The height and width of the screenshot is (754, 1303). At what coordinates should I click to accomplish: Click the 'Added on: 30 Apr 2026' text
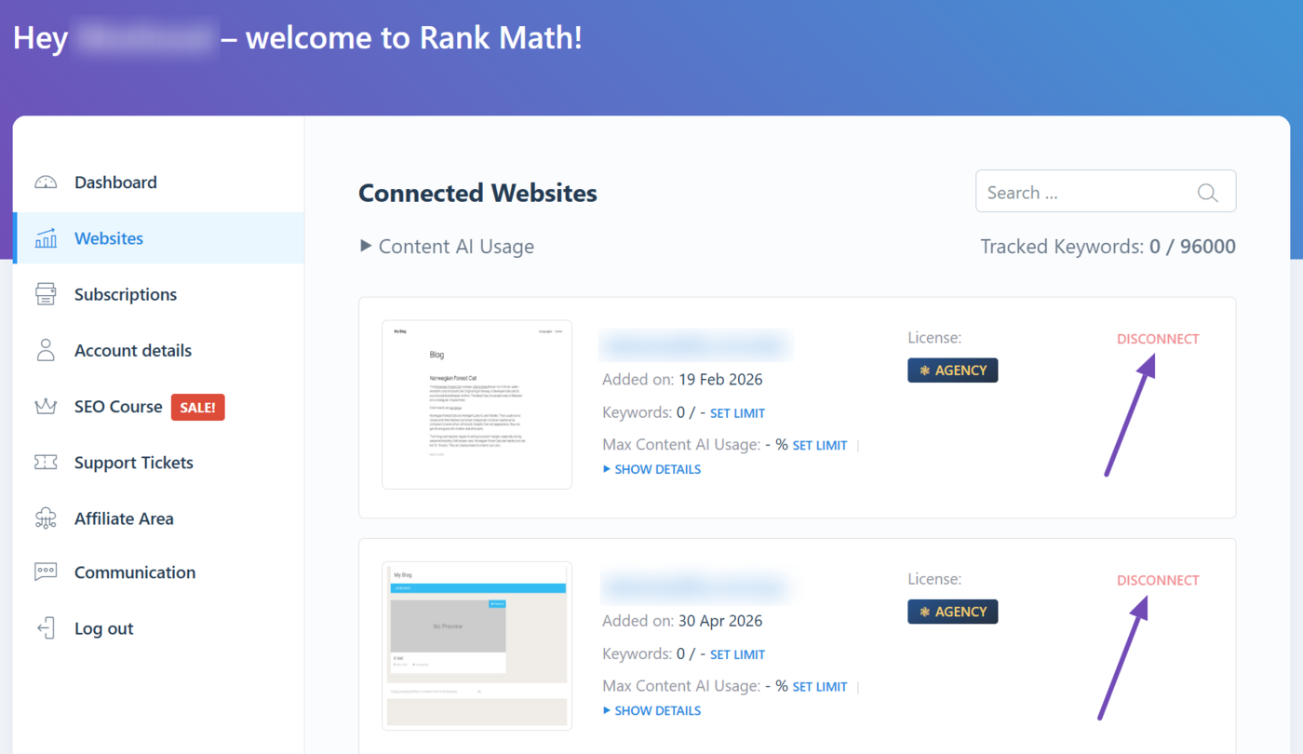point(682,621)
